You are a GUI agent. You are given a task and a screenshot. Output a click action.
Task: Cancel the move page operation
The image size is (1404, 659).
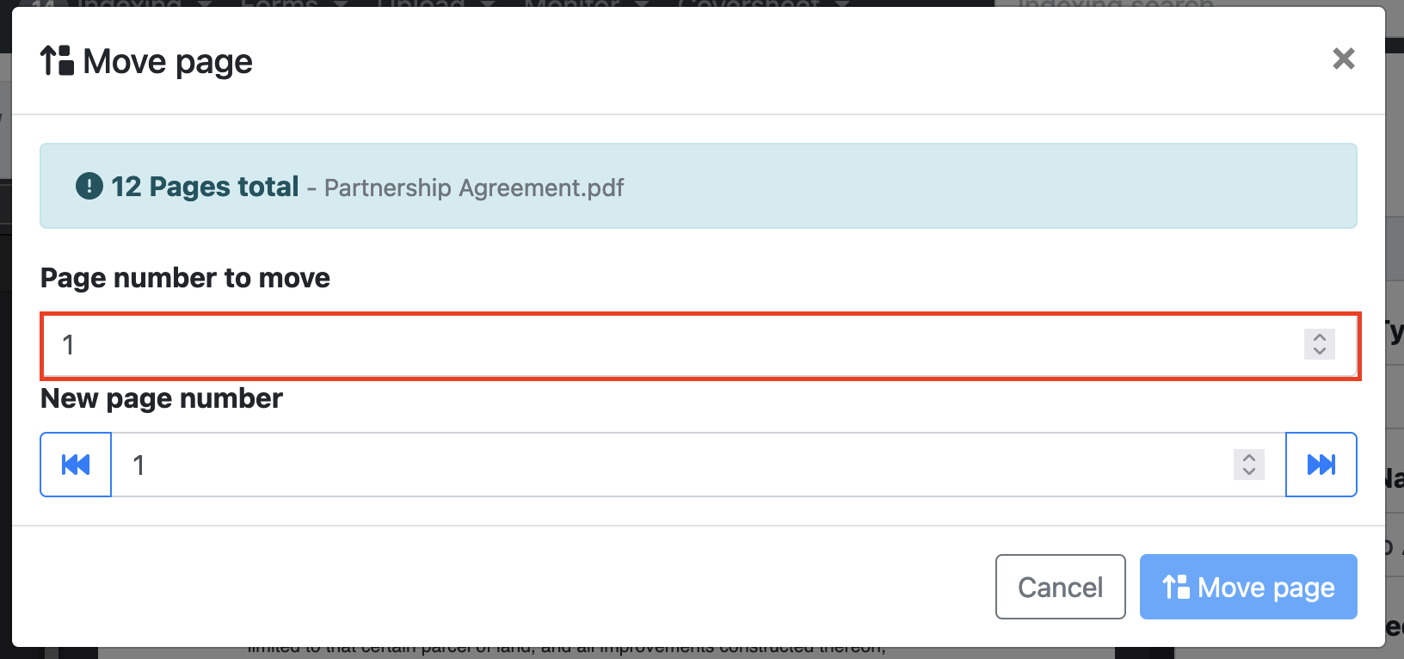click(1060, 587)
